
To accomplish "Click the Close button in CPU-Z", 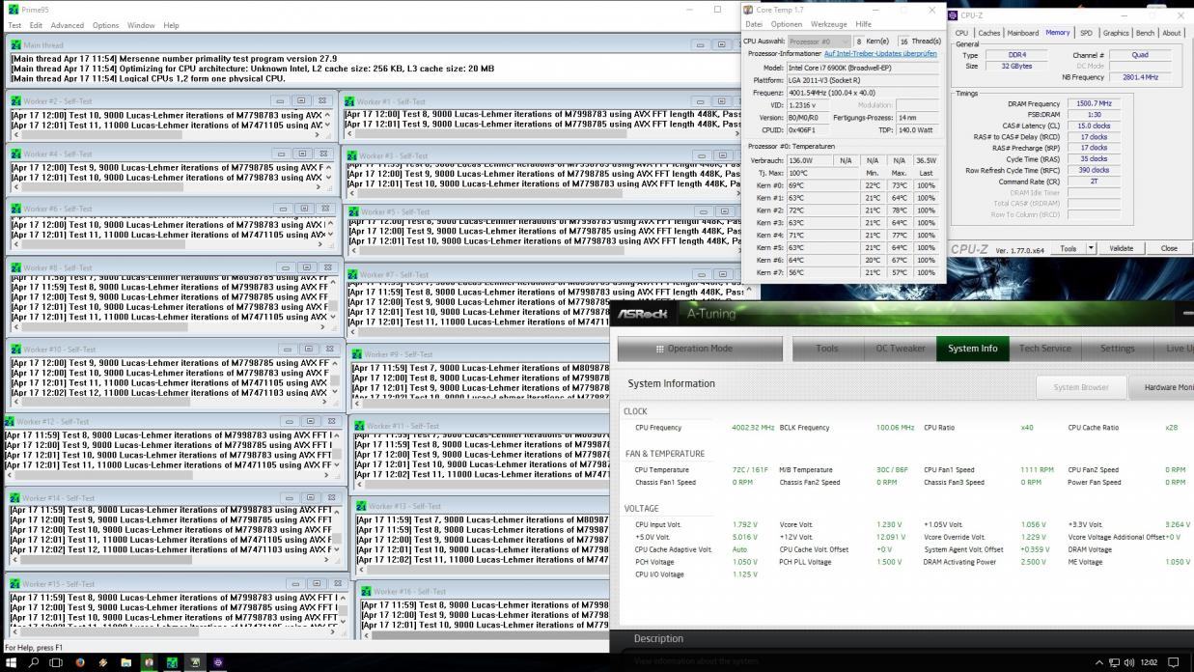I will tap(1169, 248).
